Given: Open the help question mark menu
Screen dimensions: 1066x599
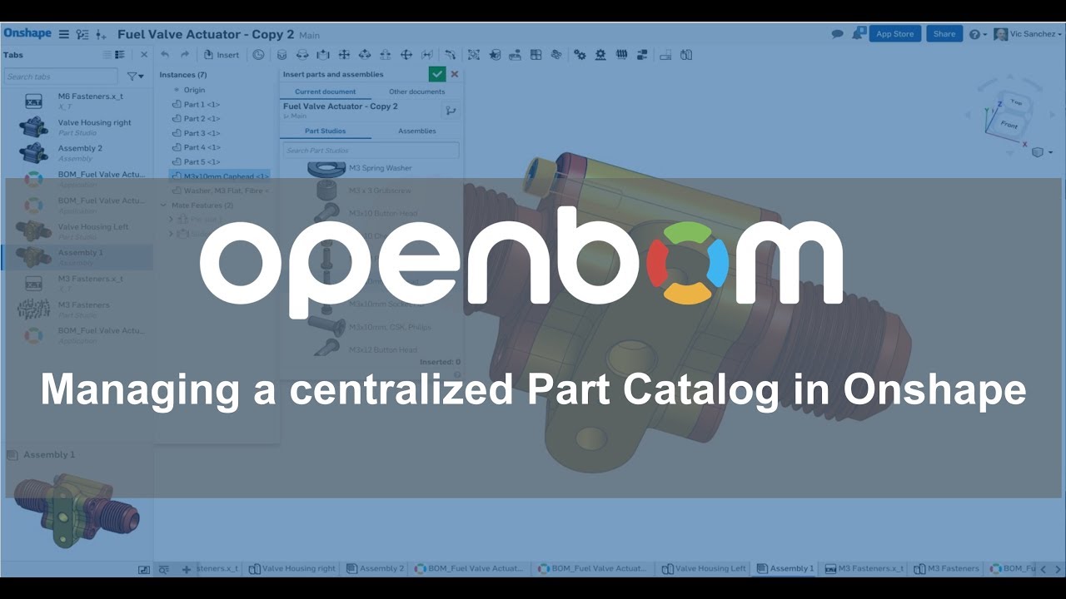Looking at the screenshot, I should point(979,34).
